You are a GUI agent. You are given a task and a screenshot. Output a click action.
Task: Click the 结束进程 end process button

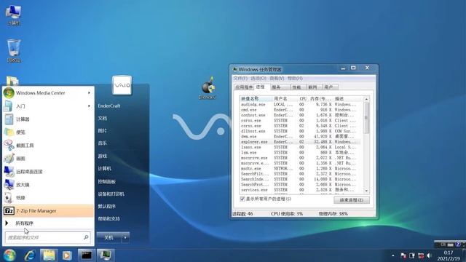[x=352, y=200]
